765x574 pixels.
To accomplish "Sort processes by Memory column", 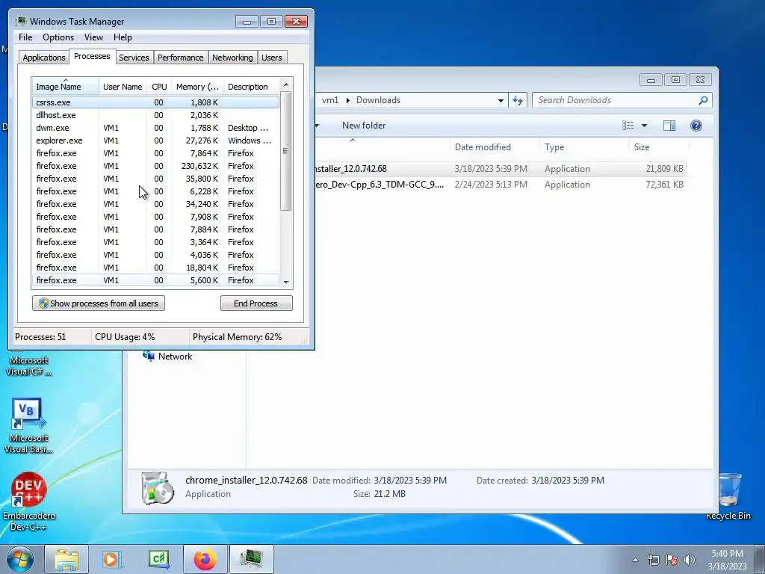I will pyautogui.click(x=197, y=87).
